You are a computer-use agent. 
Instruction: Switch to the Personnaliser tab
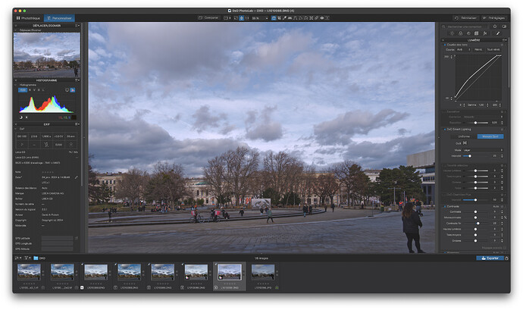click(59, 18)
